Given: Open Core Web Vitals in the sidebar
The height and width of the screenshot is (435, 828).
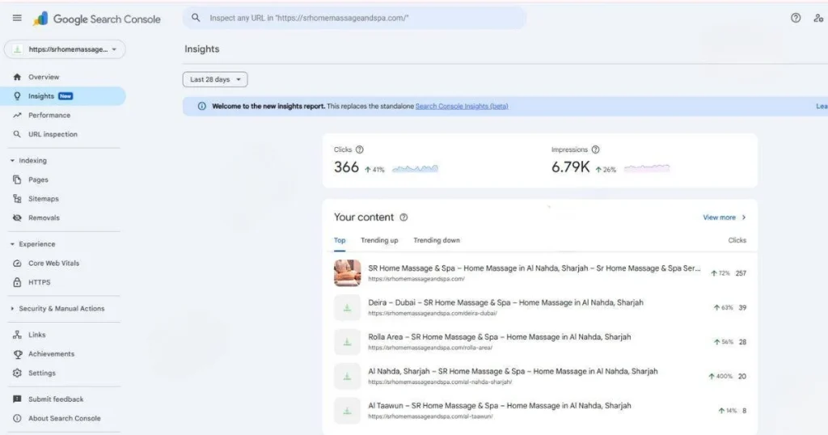Looking at the screenshot, I should (x=65, y=263).
